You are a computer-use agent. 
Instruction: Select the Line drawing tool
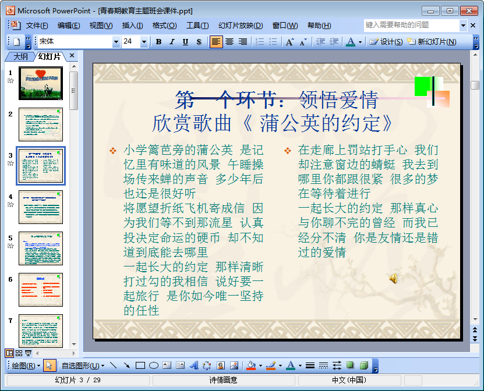pos(114,366)
